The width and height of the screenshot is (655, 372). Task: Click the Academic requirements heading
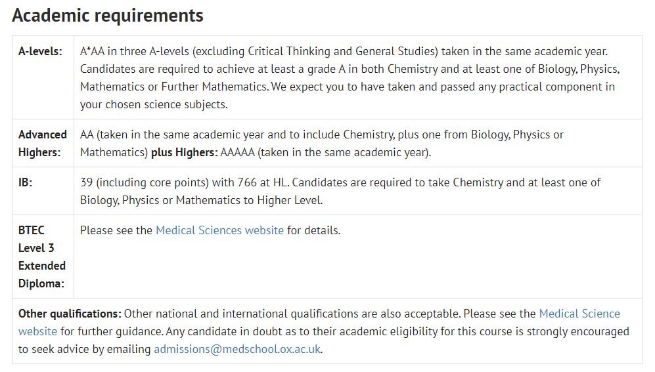(x=108, y=16)
